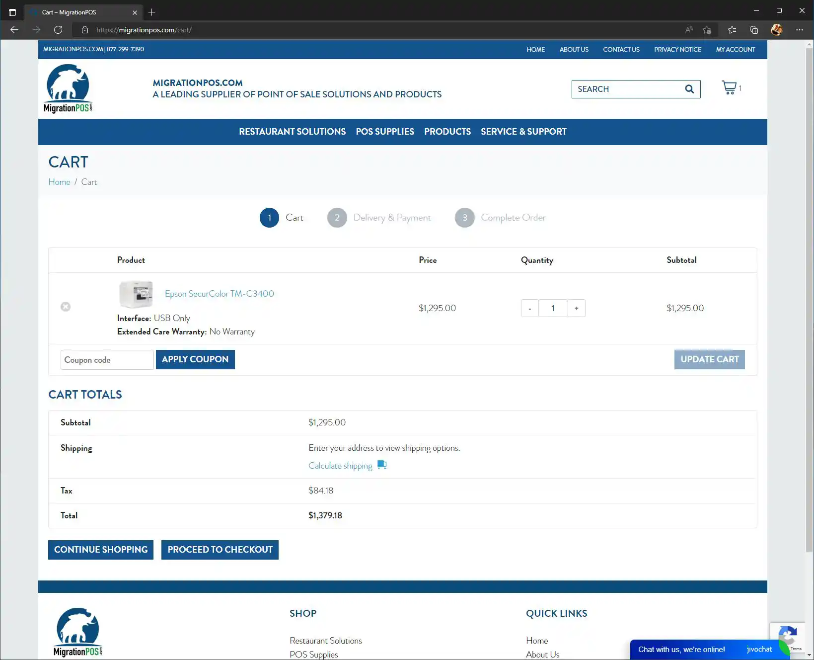This screenshot has height=660, width=814.
Task: Open My Account in top bar
Action: coord(736,50)
